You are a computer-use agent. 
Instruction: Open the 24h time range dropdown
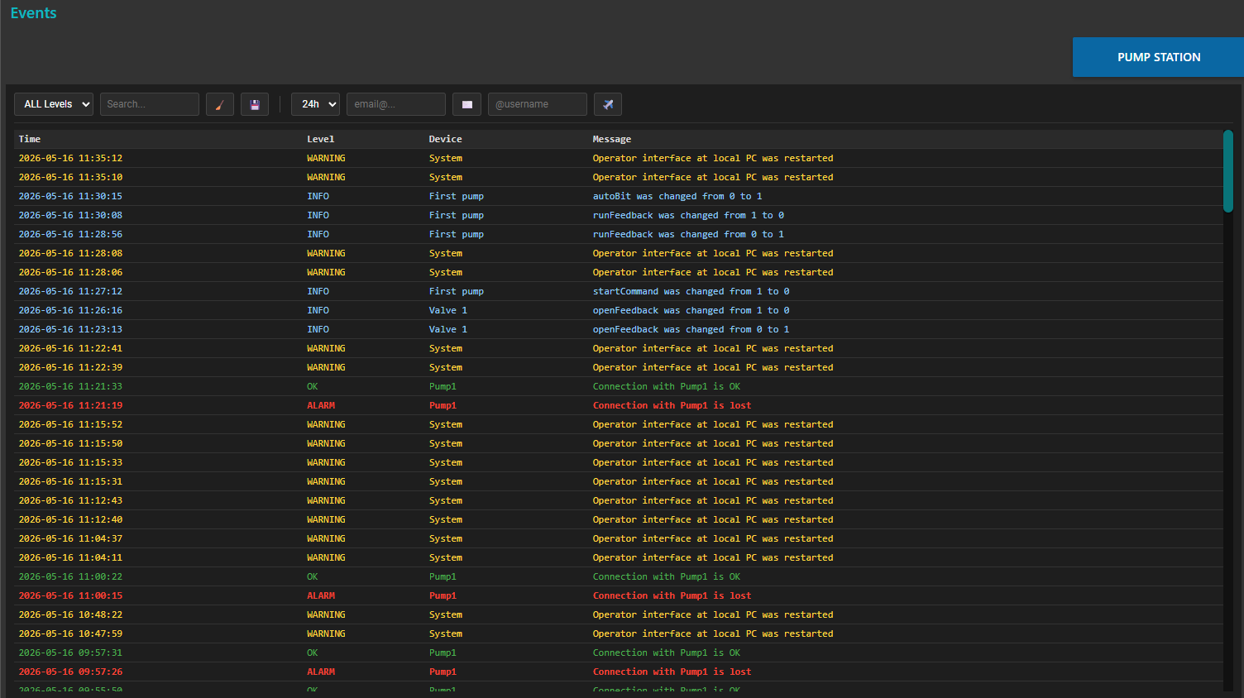pyautogui.click(x=315, y=104)
